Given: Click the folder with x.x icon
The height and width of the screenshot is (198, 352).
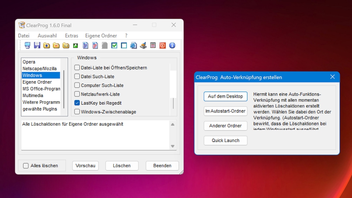Looking at the screenshot, I should point(66,45).
